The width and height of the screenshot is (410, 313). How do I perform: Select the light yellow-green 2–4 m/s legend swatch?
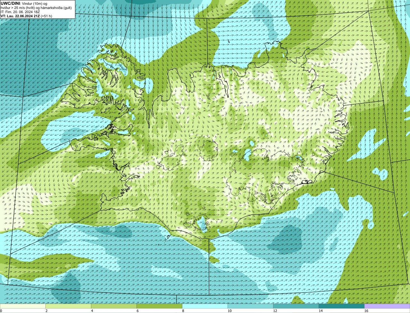(69, 306)
